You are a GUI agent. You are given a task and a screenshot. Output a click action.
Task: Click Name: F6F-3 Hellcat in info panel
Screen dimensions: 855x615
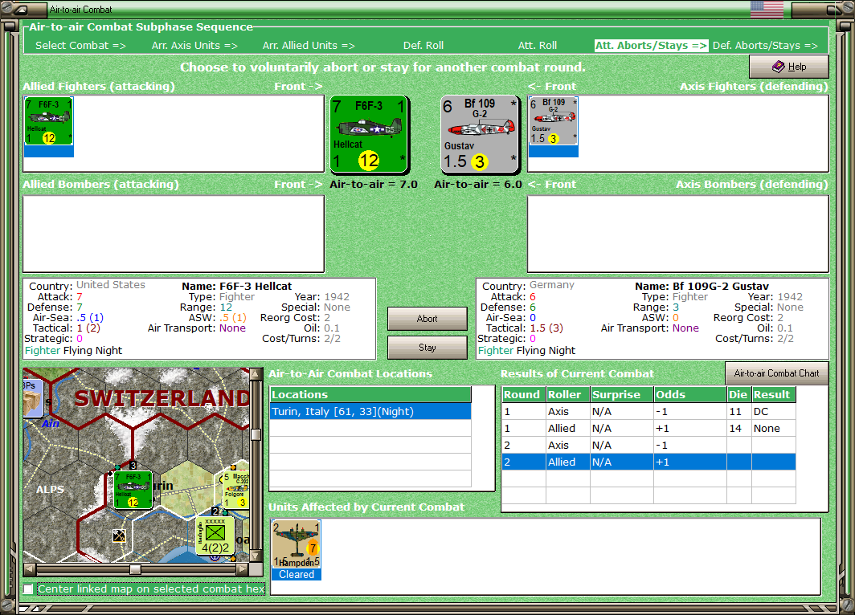236,287
